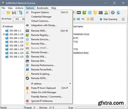Click the Save floppy disk toolbar icon
128x109 pixels.
pyautogui.click(x=14, y=13)
